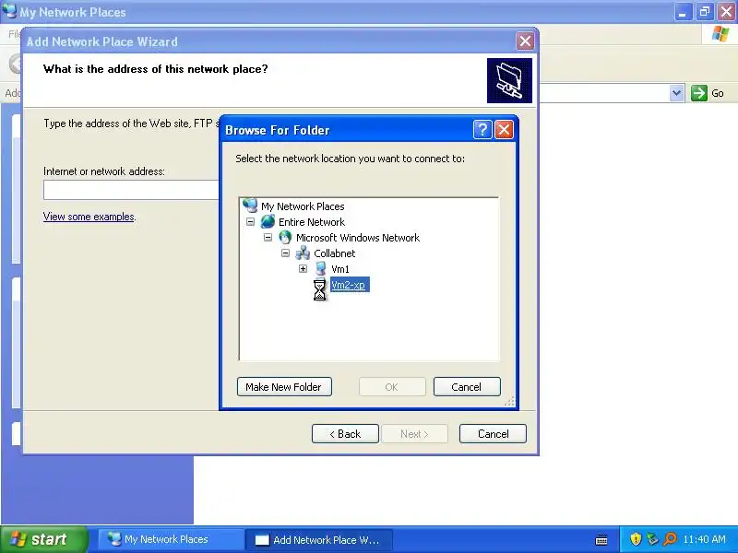Click the keyboard icon on the taskbar

[601, 539]
